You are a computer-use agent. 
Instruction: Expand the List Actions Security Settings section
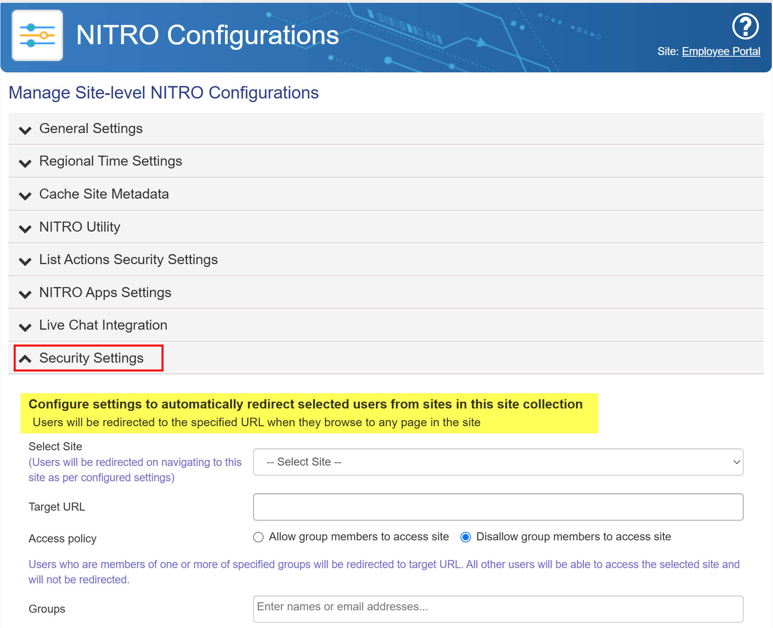[x=128, y=260]
